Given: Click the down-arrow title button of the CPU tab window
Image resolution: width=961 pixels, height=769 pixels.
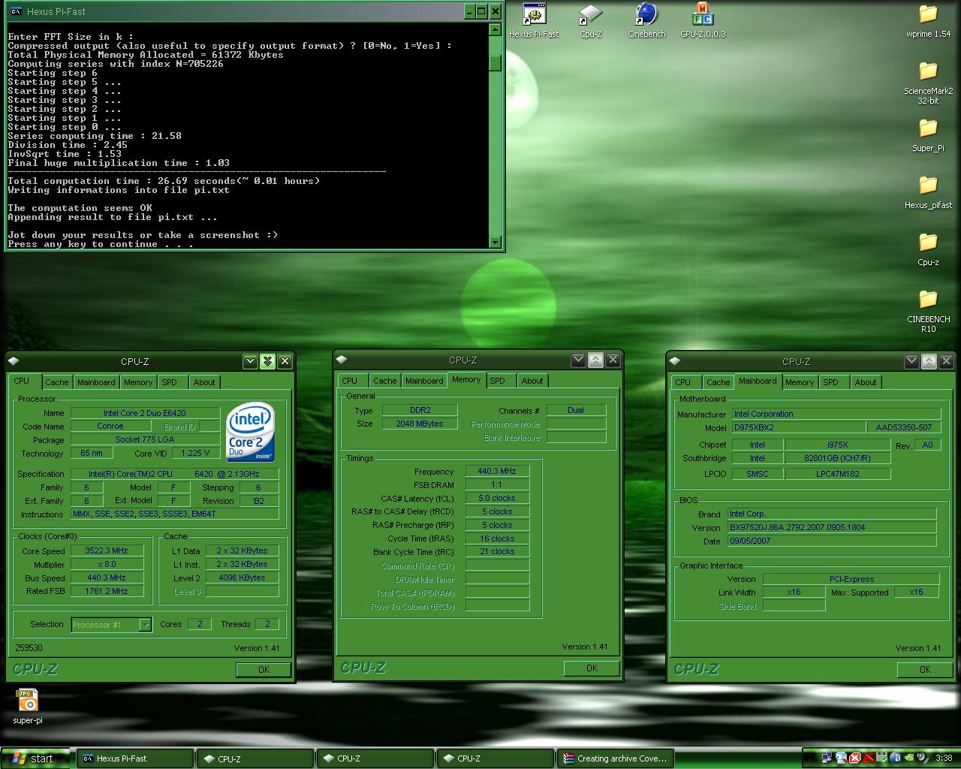Looking at the screenshot, I should (x=251, y=361).
